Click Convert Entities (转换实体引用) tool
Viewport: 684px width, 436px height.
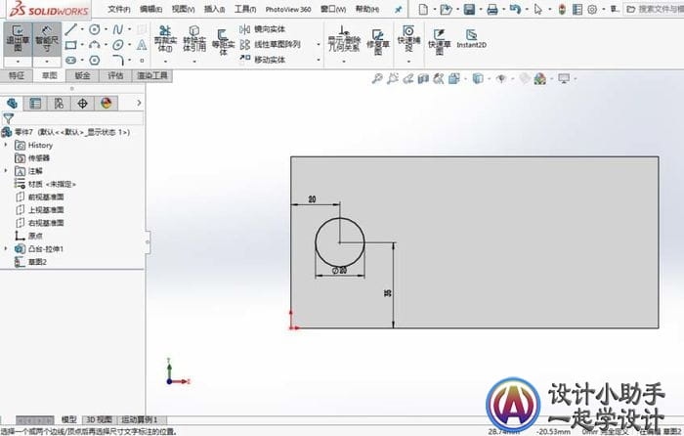coord(194,39)
